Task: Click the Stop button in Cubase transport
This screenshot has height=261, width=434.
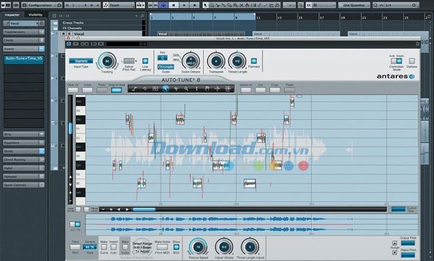Action: tap(174, 5)
